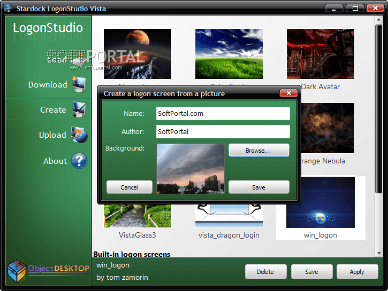The height and width of the screenshot is (291, 388).
Task: Click Save in the bottom bar
Action: coord(312,272)
